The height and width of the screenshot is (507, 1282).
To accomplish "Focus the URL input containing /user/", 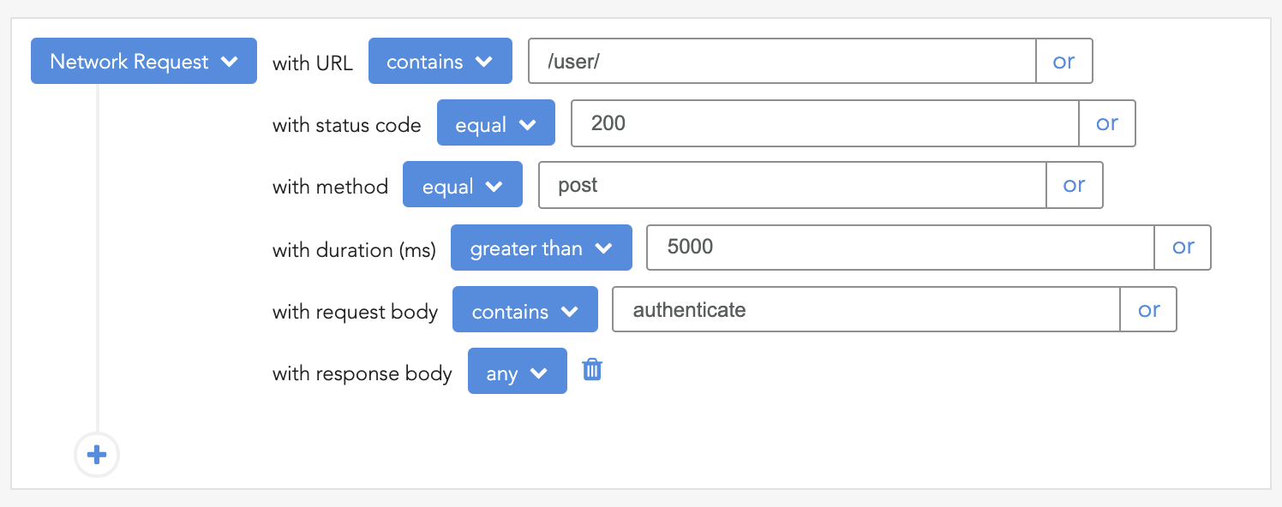I will pos(782,62).
